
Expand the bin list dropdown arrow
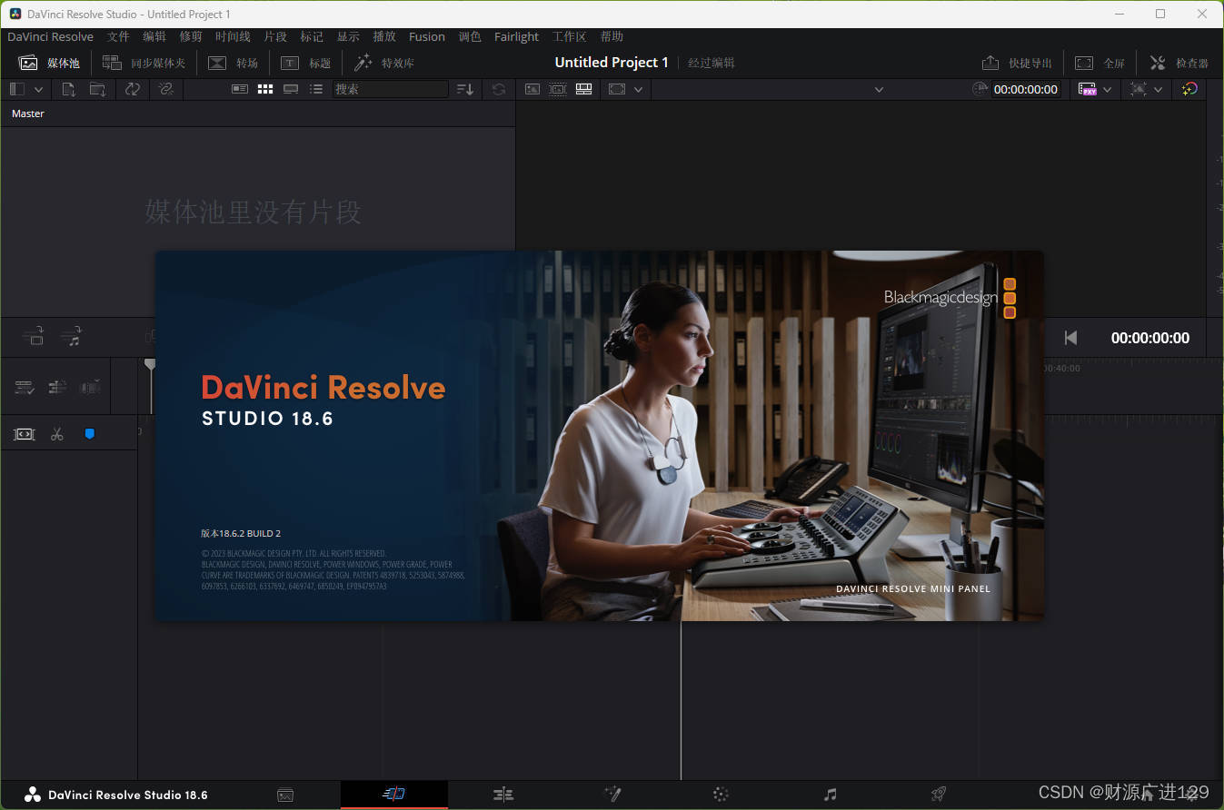pyautogui.click(x=38, y=89)
